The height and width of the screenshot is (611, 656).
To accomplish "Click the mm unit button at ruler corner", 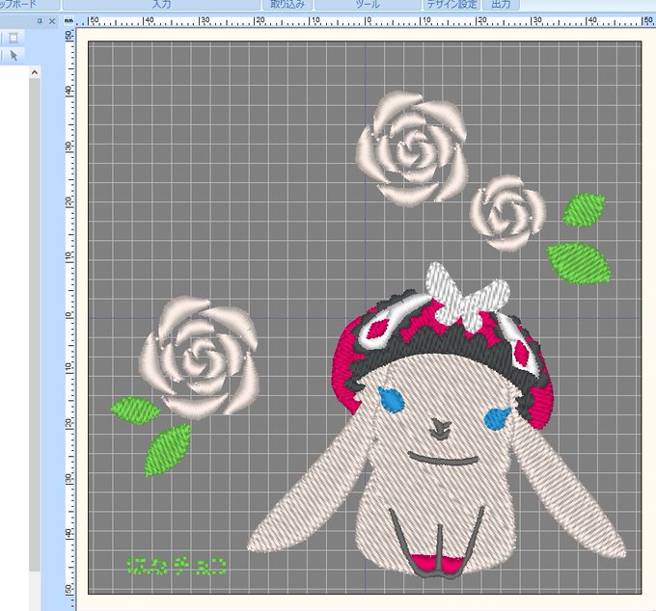I will pyautogui.click(x=69, y=20).
